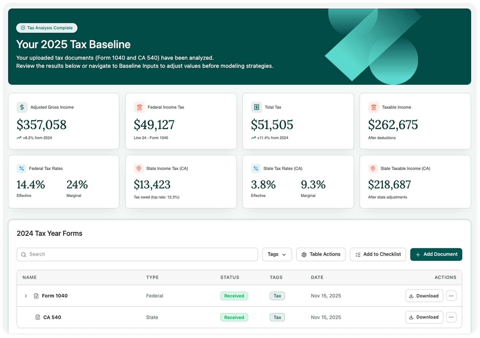Click Add to Checklist button

pos(378,254)
